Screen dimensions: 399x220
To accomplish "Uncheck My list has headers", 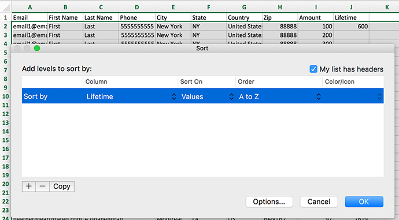I will pyautogui.click(x=313, y=69).
